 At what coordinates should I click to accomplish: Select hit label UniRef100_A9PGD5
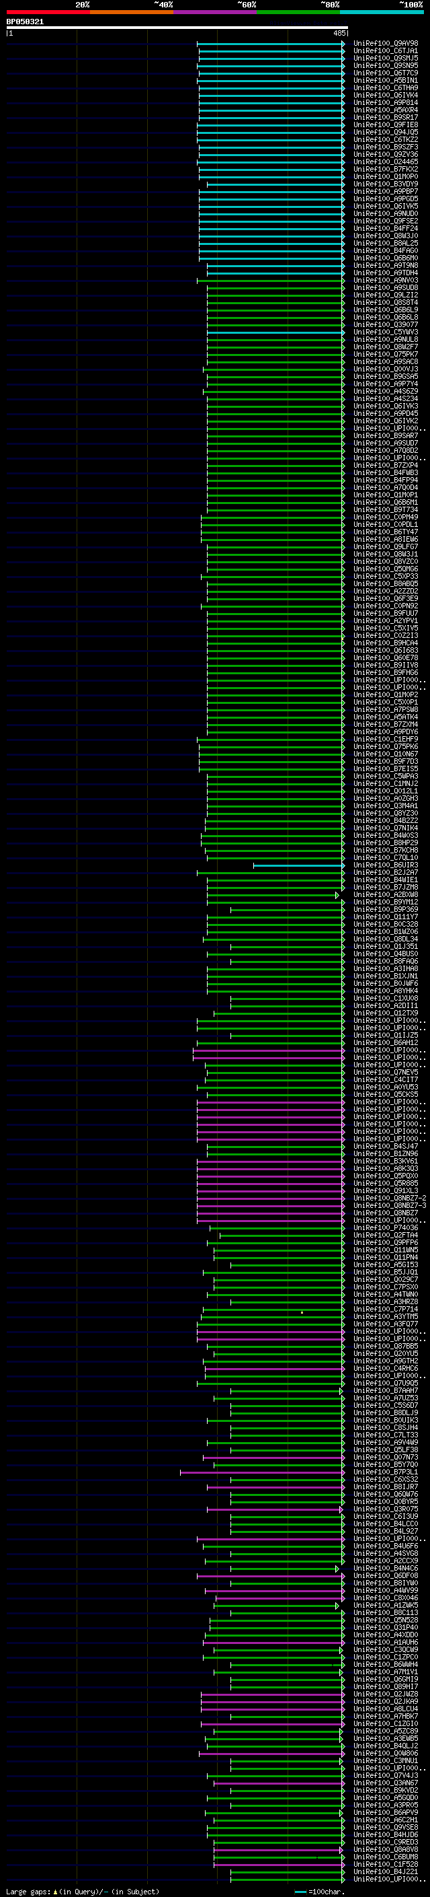pyautogui.click(x=385, y=199)
